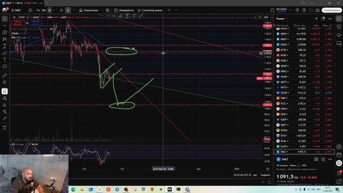Expand the Рынок watchlist dropdown
The height and width of the screenshot is (193, 343).
[x=281, y=19]
